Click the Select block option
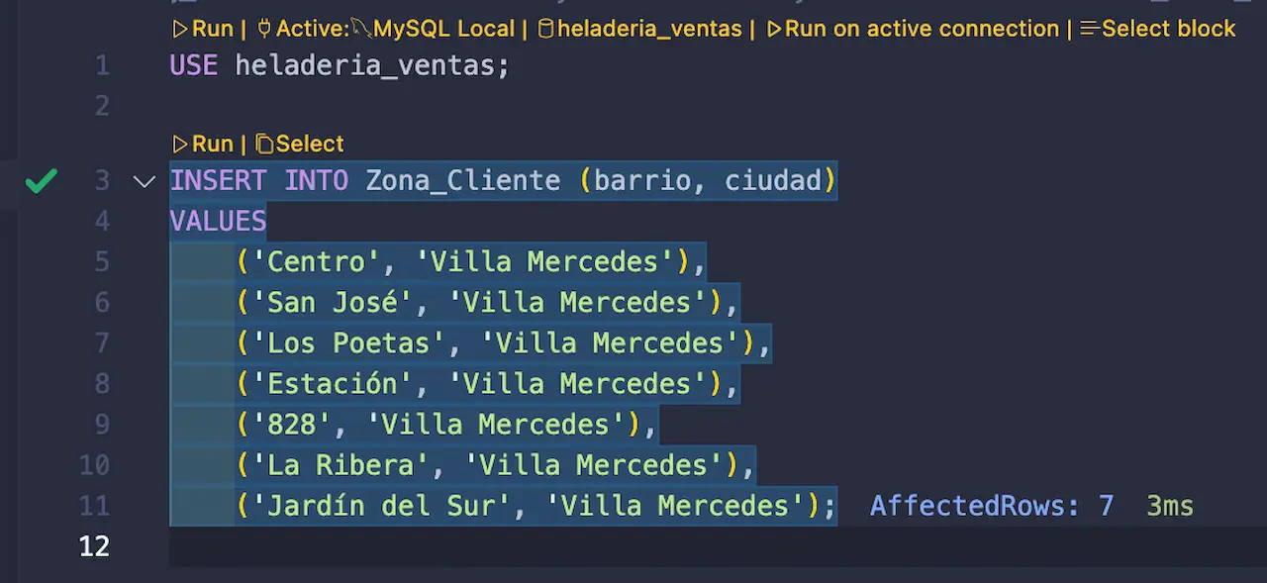The height and width of the screenshot is (583, 1267). coord(1168,29)
